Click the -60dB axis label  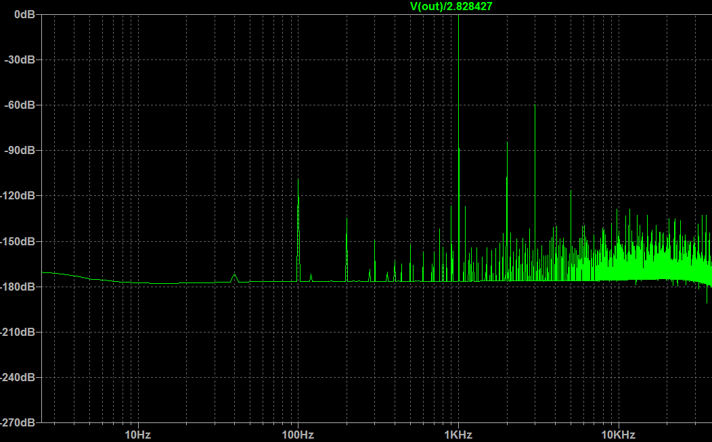click(x=20, y=105)
